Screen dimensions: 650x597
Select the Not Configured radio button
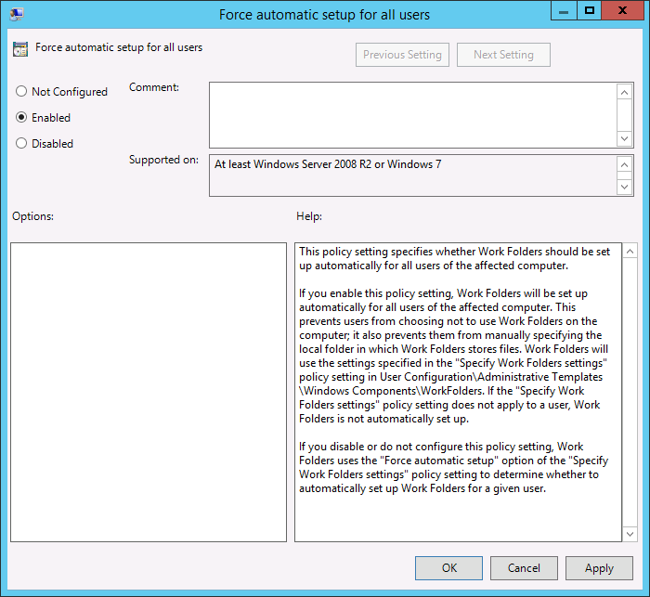21,92
